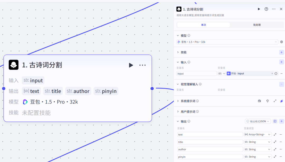Image resolution: width=285 pixels, height=162 pixels.
Task: Remove the author output variable
Action: [x=281, y=149]
